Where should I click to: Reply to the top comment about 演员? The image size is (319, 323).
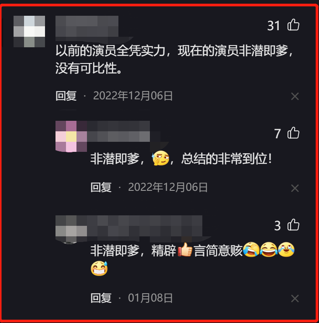click(66, 96)
